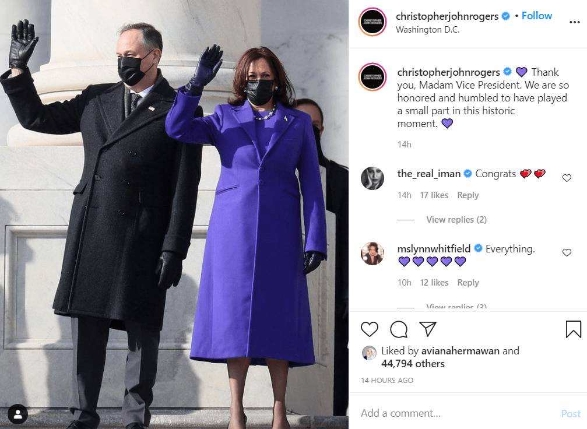Expand View replies (2) under the_real_iman
The height and width of the screenshot is (429, 587).
click(x=456, y=220)
